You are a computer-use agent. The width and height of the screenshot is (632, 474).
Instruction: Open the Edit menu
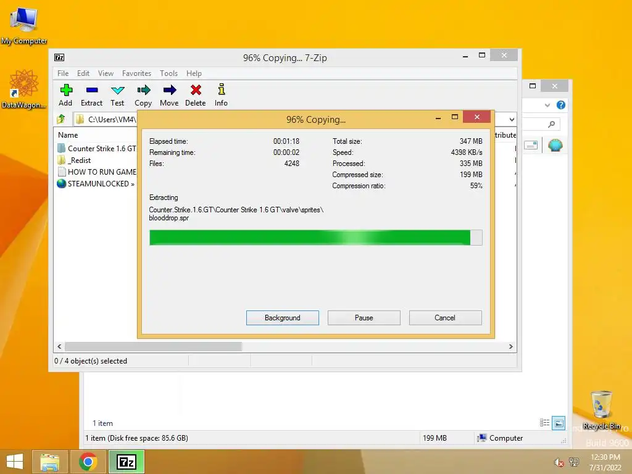pyautogui.click(x=83, y=73)
